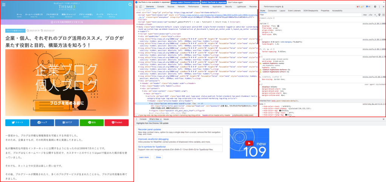
Task: Open the Accessibility pane tab
Action: (337, 11)
